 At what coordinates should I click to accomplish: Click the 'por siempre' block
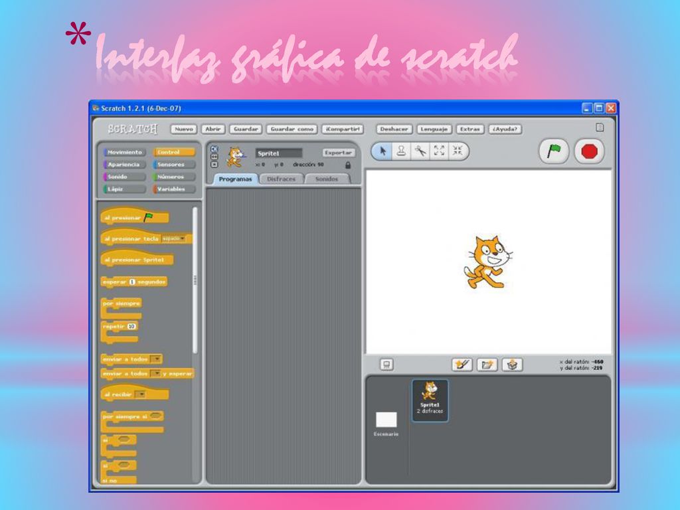coord(122,308)
